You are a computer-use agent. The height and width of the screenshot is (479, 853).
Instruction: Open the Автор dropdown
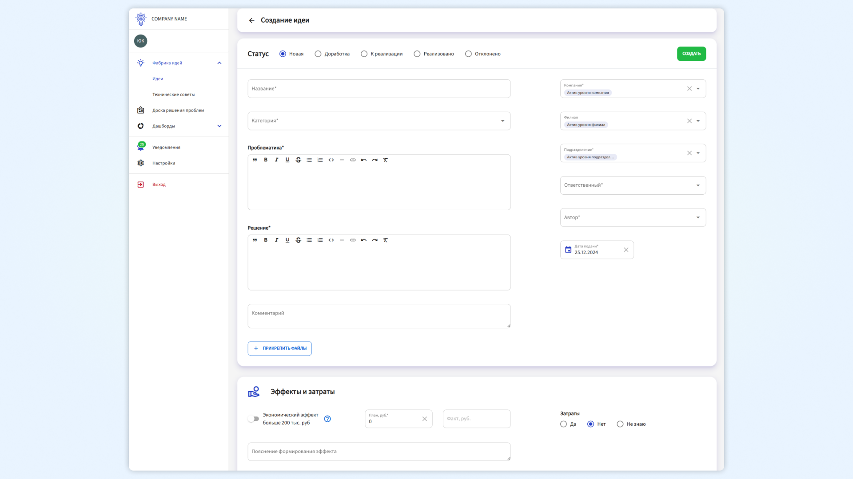pos(633,218)
